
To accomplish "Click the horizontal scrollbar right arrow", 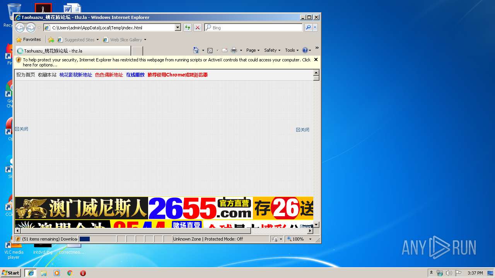I will tap(310, 231).
